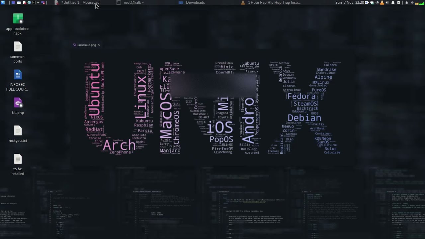Select the common ports desktop file

pos(18,52)
